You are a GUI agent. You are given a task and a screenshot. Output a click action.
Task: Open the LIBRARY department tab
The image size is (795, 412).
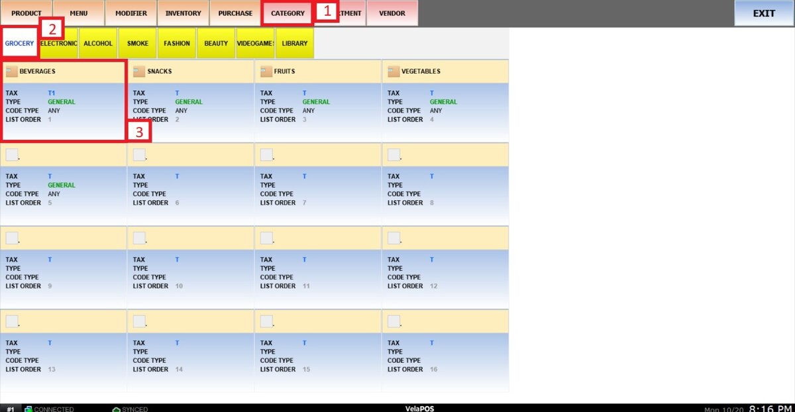pos(295,44)
